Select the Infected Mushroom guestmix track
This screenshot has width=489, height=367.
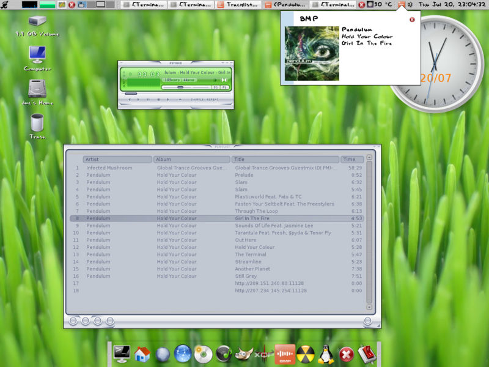(x=217, y=168)
